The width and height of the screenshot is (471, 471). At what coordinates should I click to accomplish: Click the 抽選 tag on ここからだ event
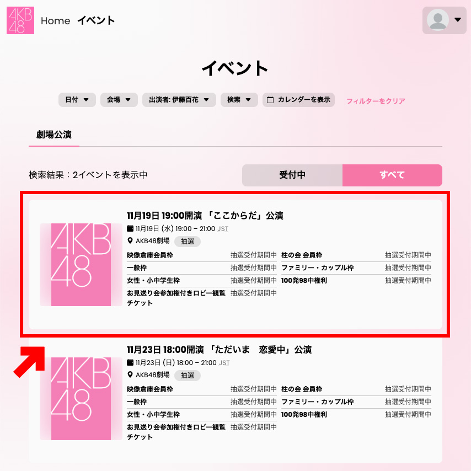point(188,241)
